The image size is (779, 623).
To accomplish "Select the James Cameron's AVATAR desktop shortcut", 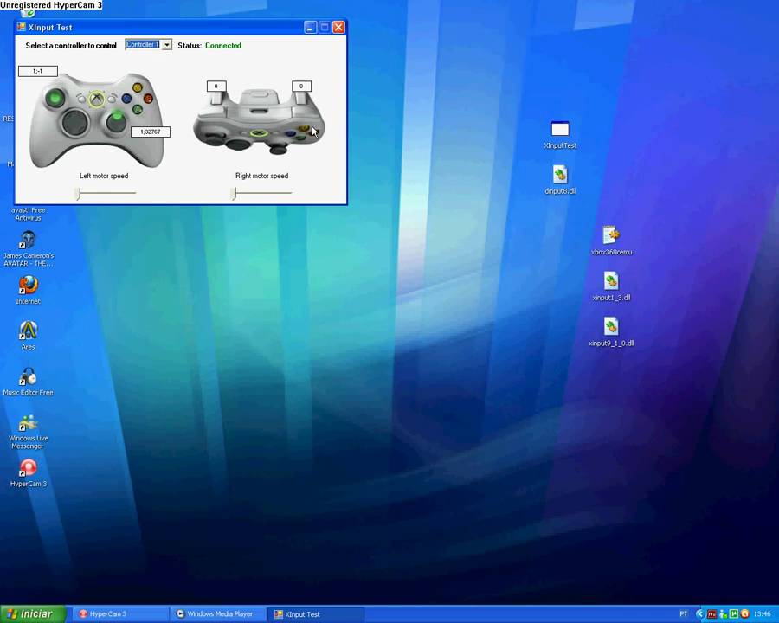I will 29,248.
